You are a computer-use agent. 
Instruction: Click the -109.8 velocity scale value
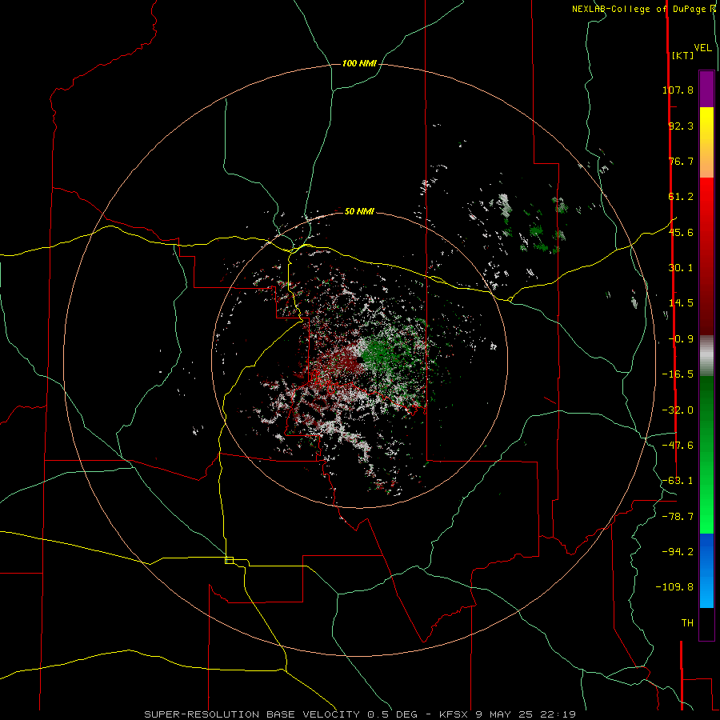point(674,587)
